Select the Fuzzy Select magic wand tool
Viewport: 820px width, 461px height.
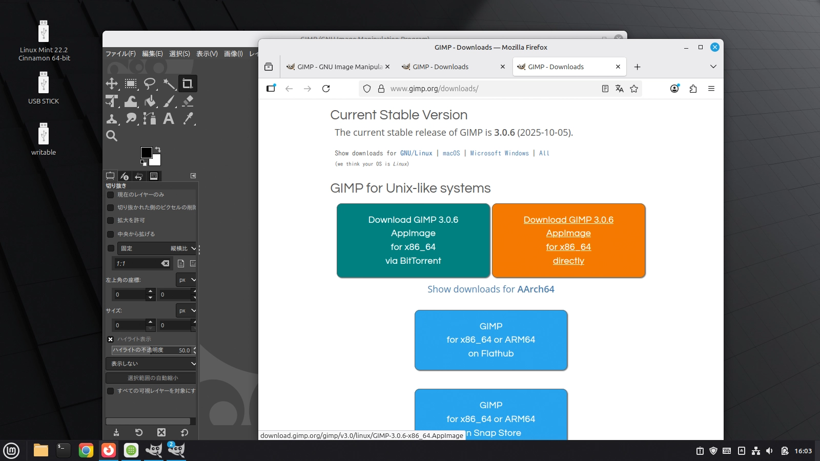point(169,83)
